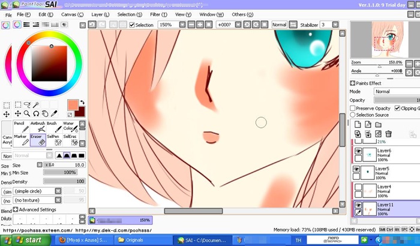Select the Water Color tool
The width and height of the screenshot is (420, 246).
(70, 127)
